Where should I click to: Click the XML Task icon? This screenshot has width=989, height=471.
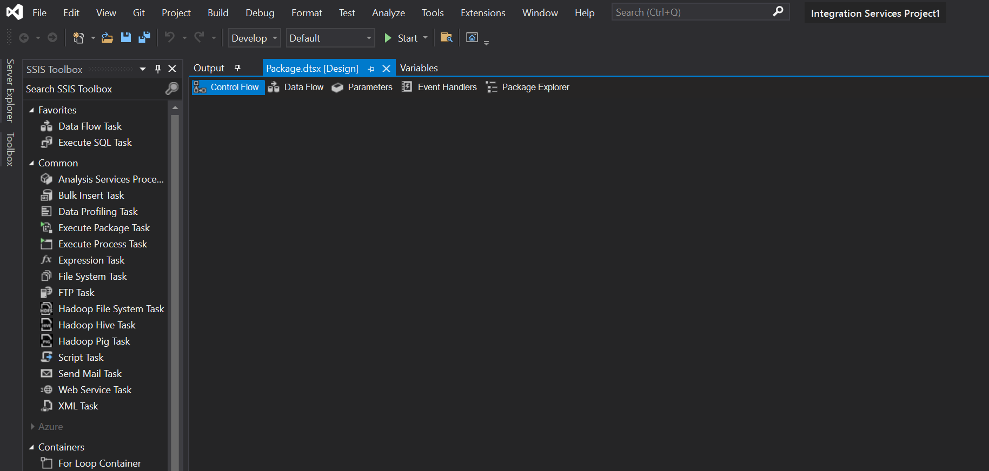click(x=47, y=406)
